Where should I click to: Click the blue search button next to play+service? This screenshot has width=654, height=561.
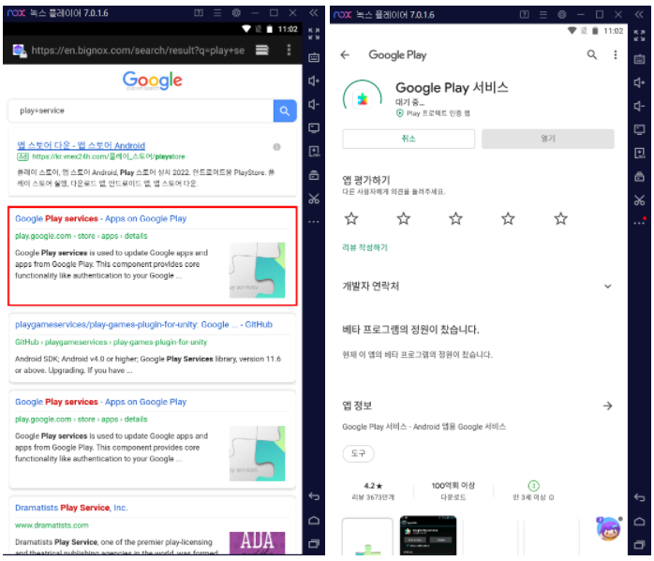[285, 111]
